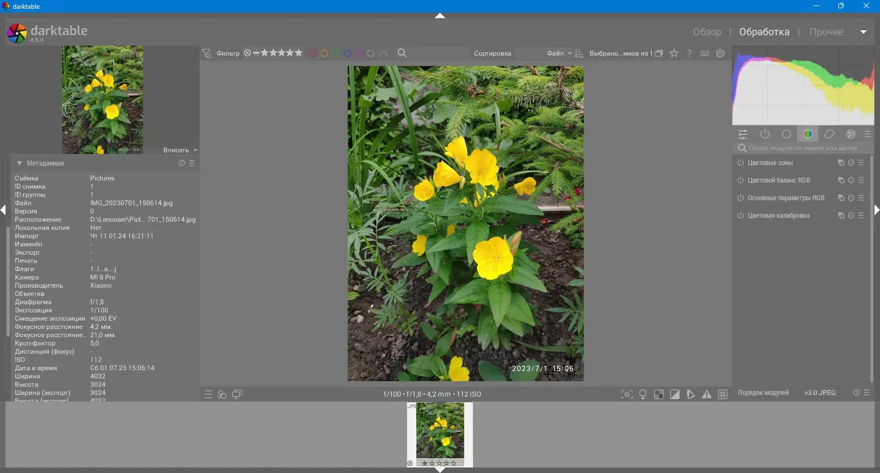Open quick presets menu below image
Screen dimensions: 880x473
(208, 394)
